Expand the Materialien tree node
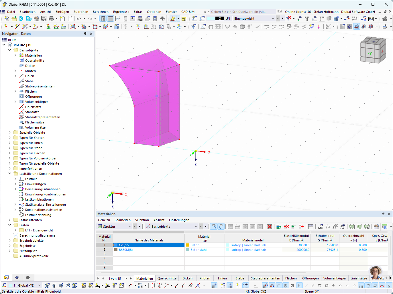The image size is (393, 294). click(x=15, y=55)
